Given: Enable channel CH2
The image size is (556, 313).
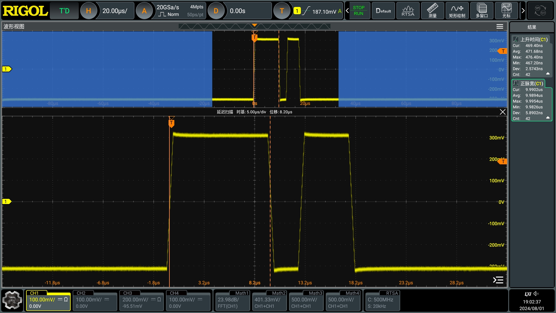Looking at the screenshot, I should (x=95, y=301).
